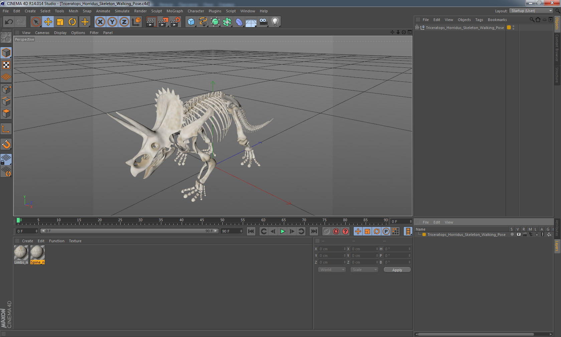The height and width of the screenshot is (337, 561).
Task: Switch to Texture mode checkerboard icon
Action: pyautogui.click(x=6, y=65)
